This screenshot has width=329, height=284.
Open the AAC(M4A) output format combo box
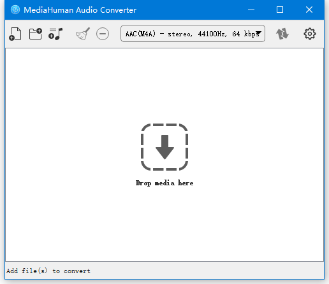193,34
